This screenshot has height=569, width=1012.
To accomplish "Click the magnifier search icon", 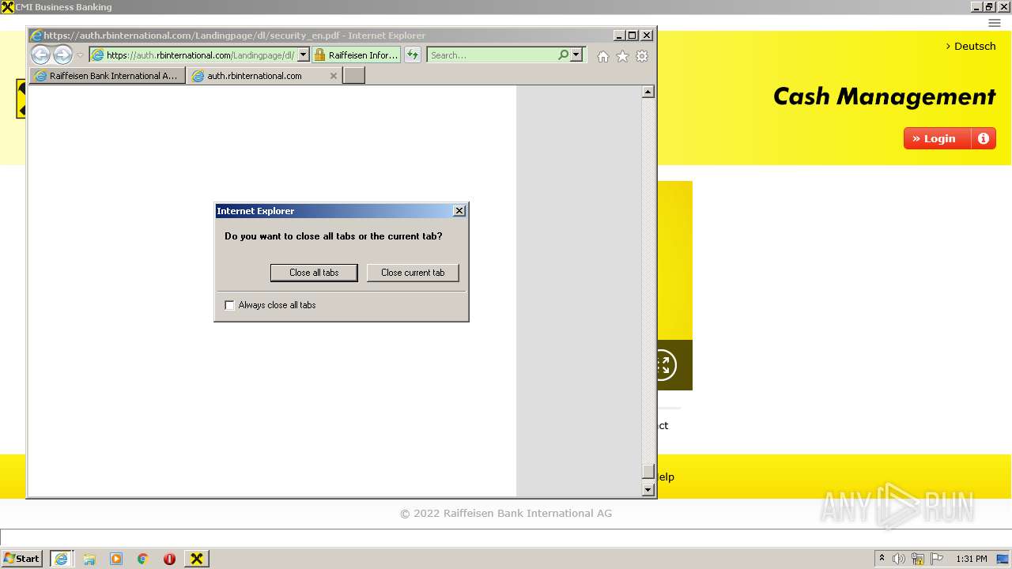I will (x=563, y=55).
